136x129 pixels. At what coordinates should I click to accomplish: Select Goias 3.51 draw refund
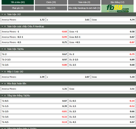pos(102,89)
